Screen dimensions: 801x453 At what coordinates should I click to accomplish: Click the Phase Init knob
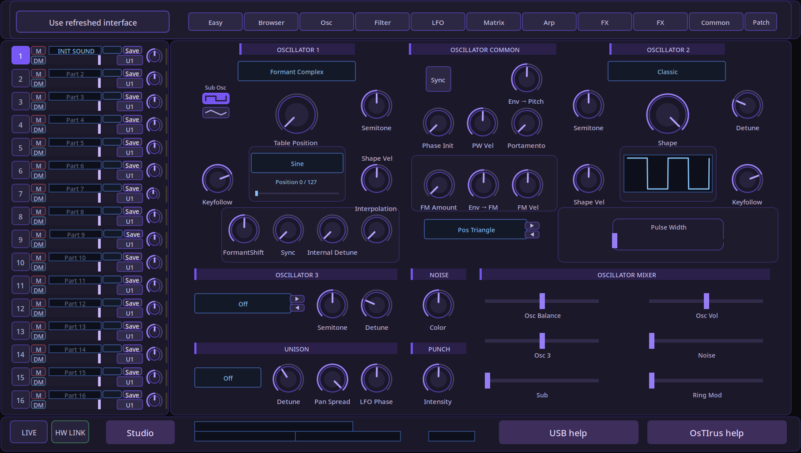click(x=438, y=123)
